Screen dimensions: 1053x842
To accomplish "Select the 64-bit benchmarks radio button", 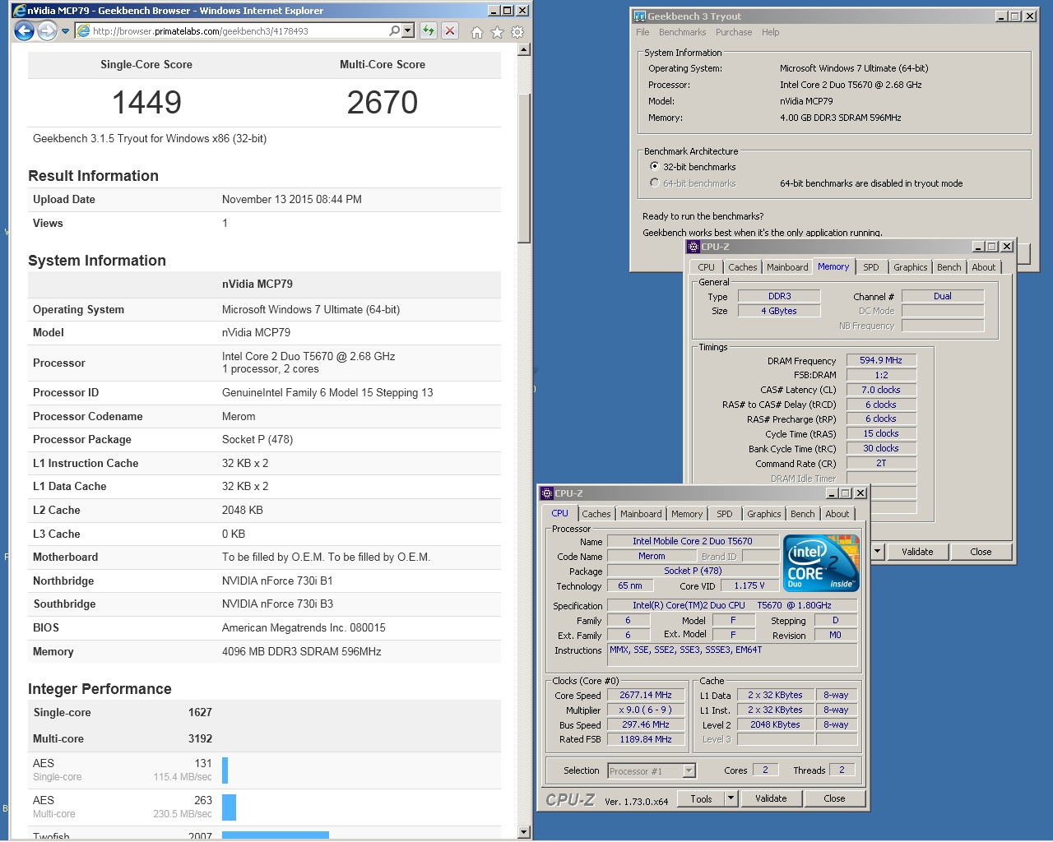I will [x=655, y=183].
